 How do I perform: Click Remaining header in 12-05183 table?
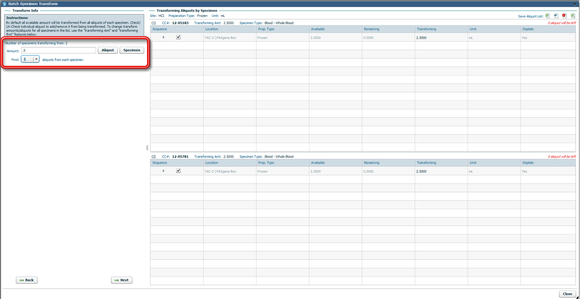[388, 29]
